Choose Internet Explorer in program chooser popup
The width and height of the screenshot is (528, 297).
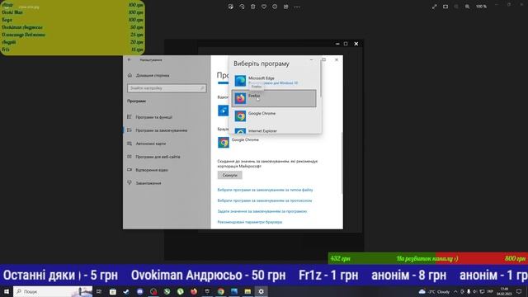click(274, 130)
